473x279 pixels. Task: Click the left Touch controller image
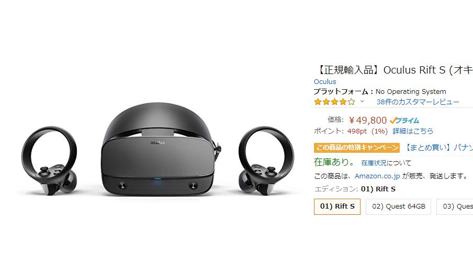pyautogui.click(x=49, y=161)
